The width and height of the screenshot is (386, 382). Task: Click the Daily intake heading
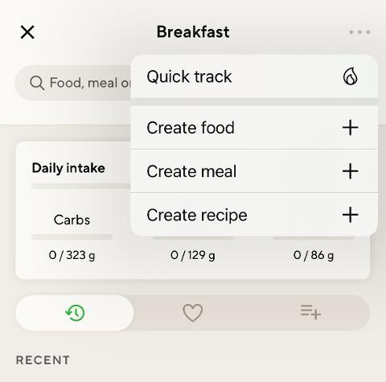coord(68,168)
